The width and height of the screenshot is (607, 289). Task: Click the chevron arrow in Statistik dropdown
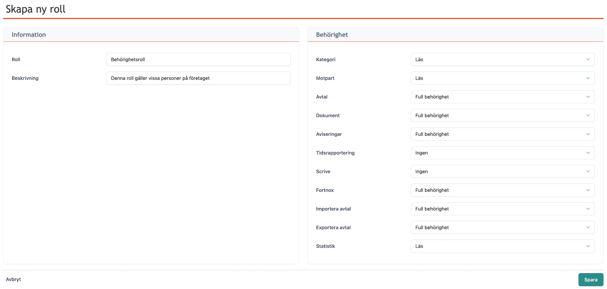[x=588, y=246]
